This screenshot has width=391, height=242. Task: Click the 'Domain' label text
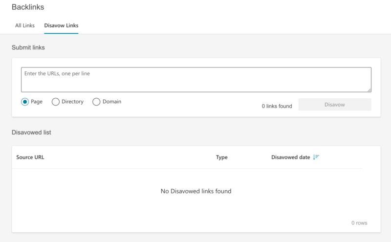(112, 102)
